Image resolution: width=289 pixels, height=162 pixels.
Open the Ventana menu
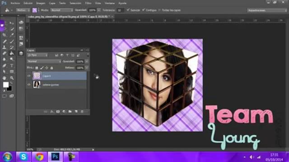point(109,3)
